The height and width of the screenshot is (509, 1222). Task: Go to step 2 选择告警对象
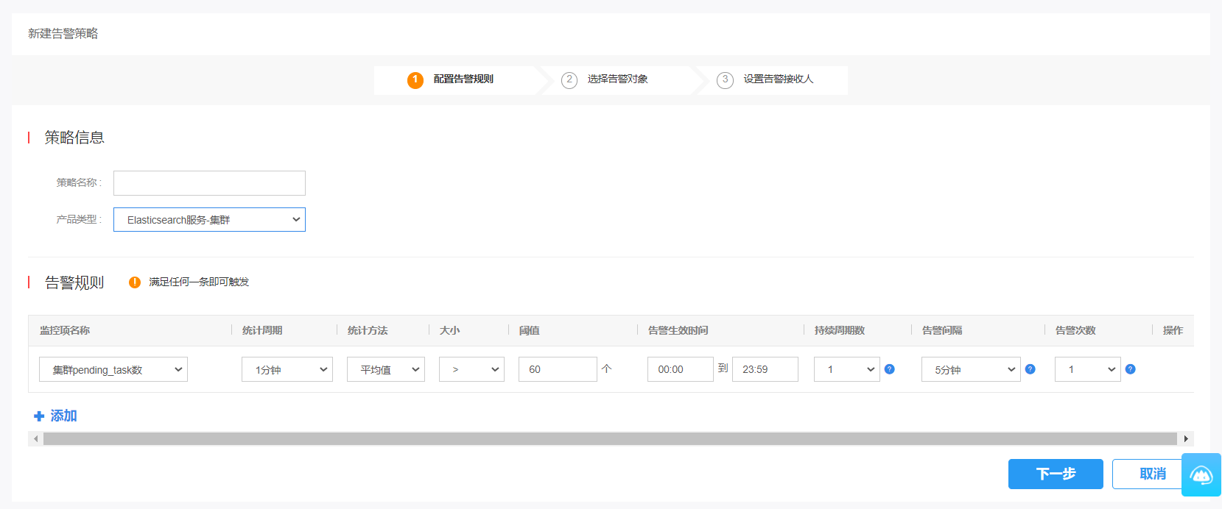coord(617,79)
